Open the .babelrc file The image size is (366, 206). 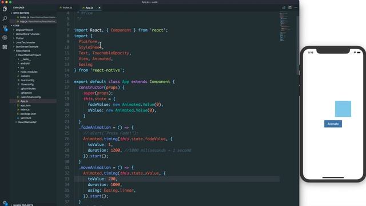pos(25,76)
